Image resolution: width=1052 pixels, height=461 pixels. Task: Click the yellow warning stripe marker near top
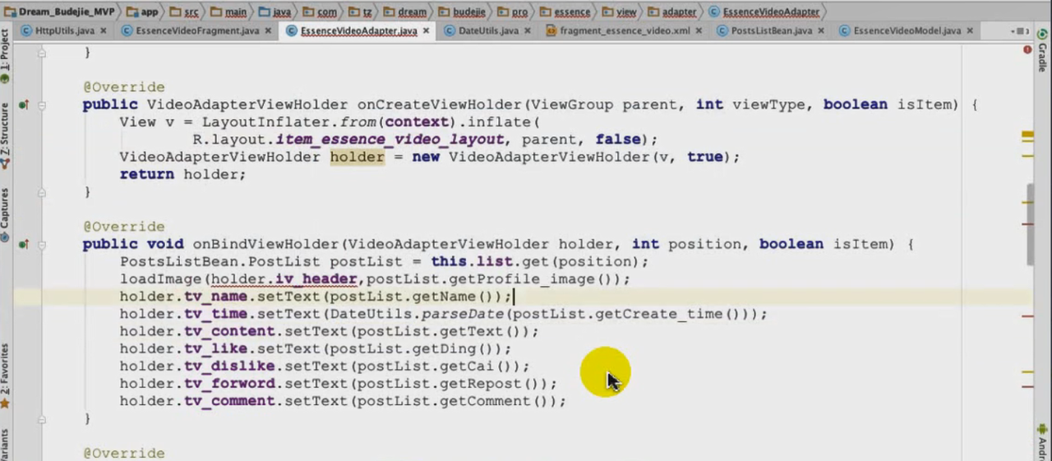coord(1027,133)
